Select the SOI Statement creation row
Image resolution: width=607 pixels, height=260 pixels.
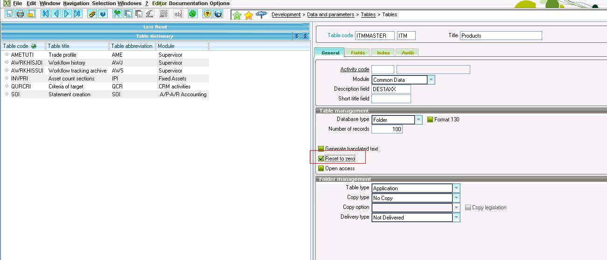[x=105, y=94]
